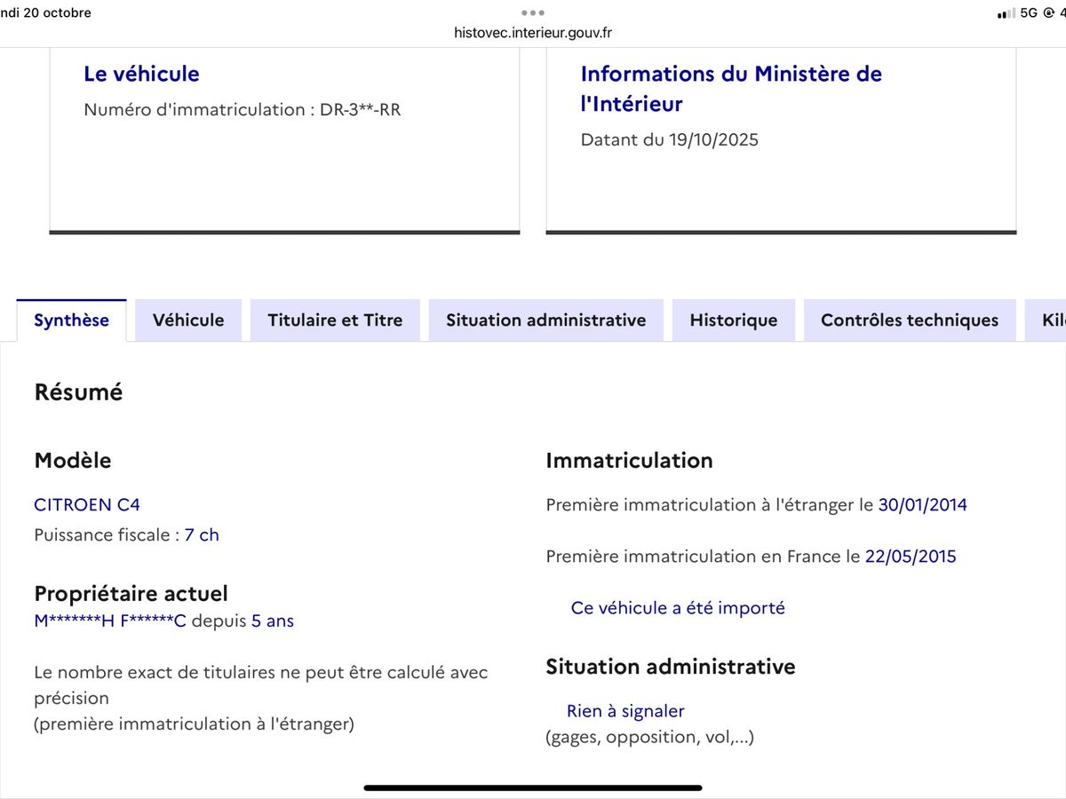Screen dimensions: 1066x799
Task: Switch to the Contrôles techniques tab
Action: (x=909, y=320)
